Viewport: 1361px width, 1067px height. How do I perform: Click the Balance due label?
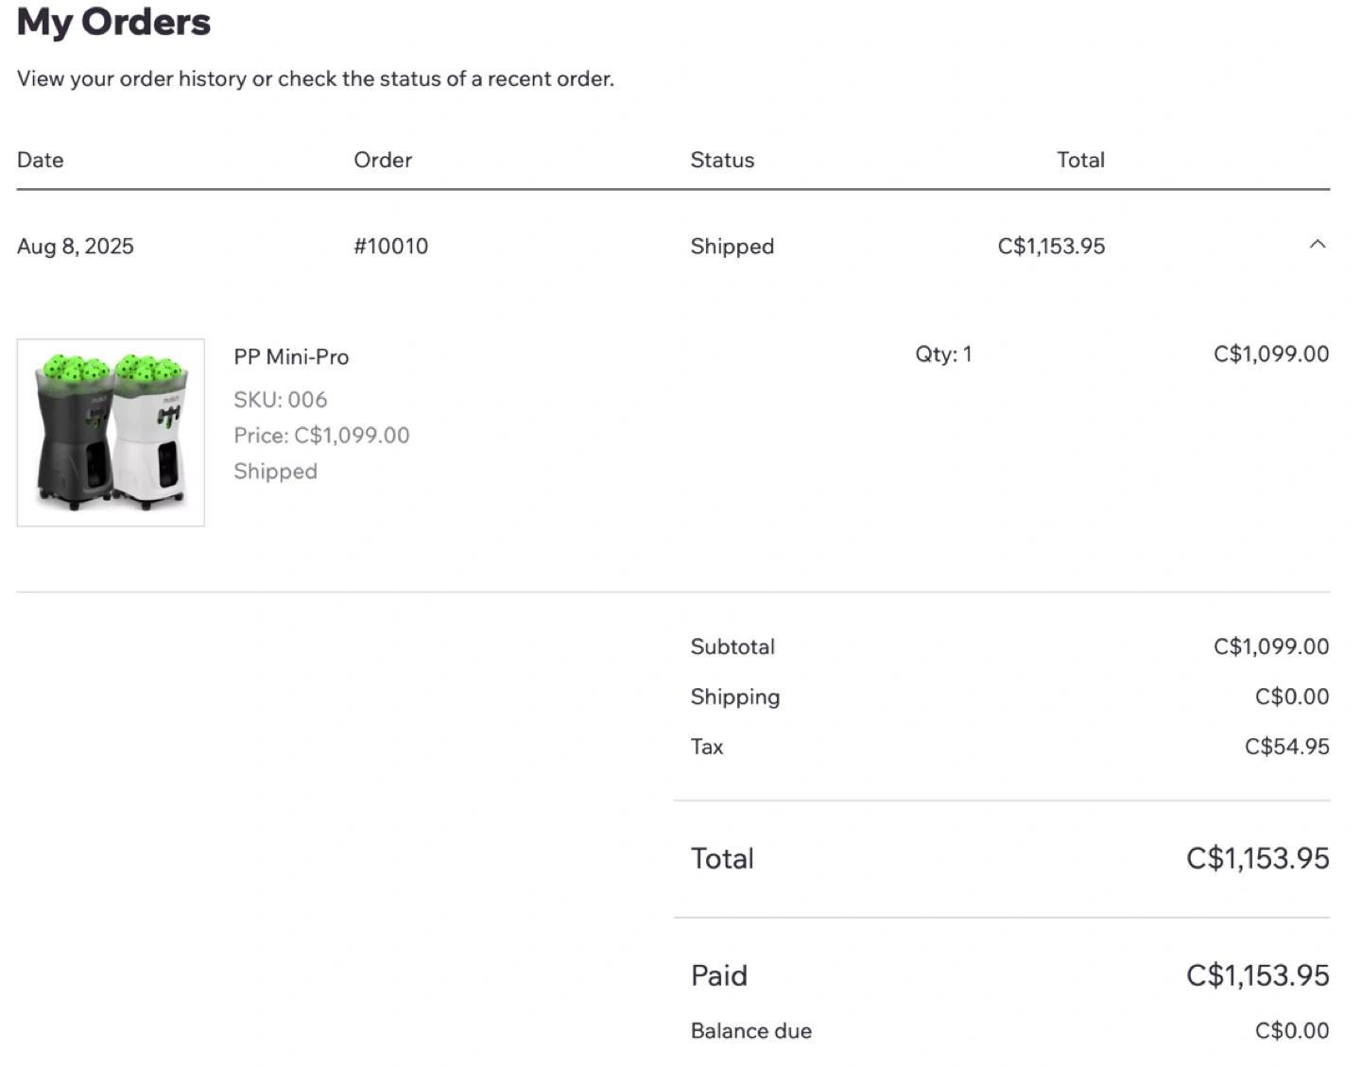coord(751,1031)
